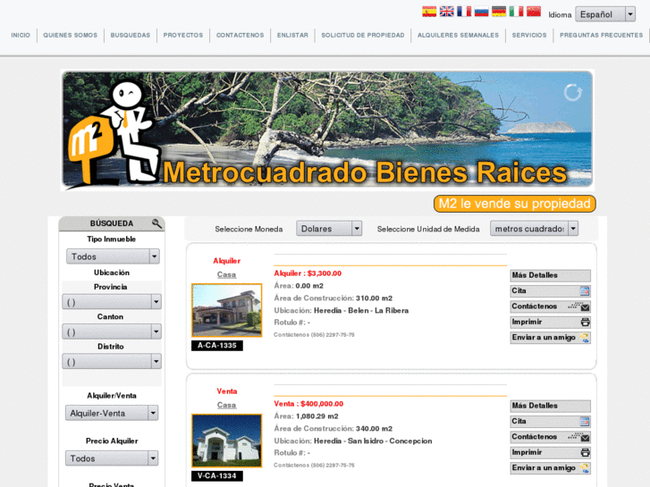Click send-to-friend icon for A-CA-1335
The image size is (650, 487).
point(585,338)
